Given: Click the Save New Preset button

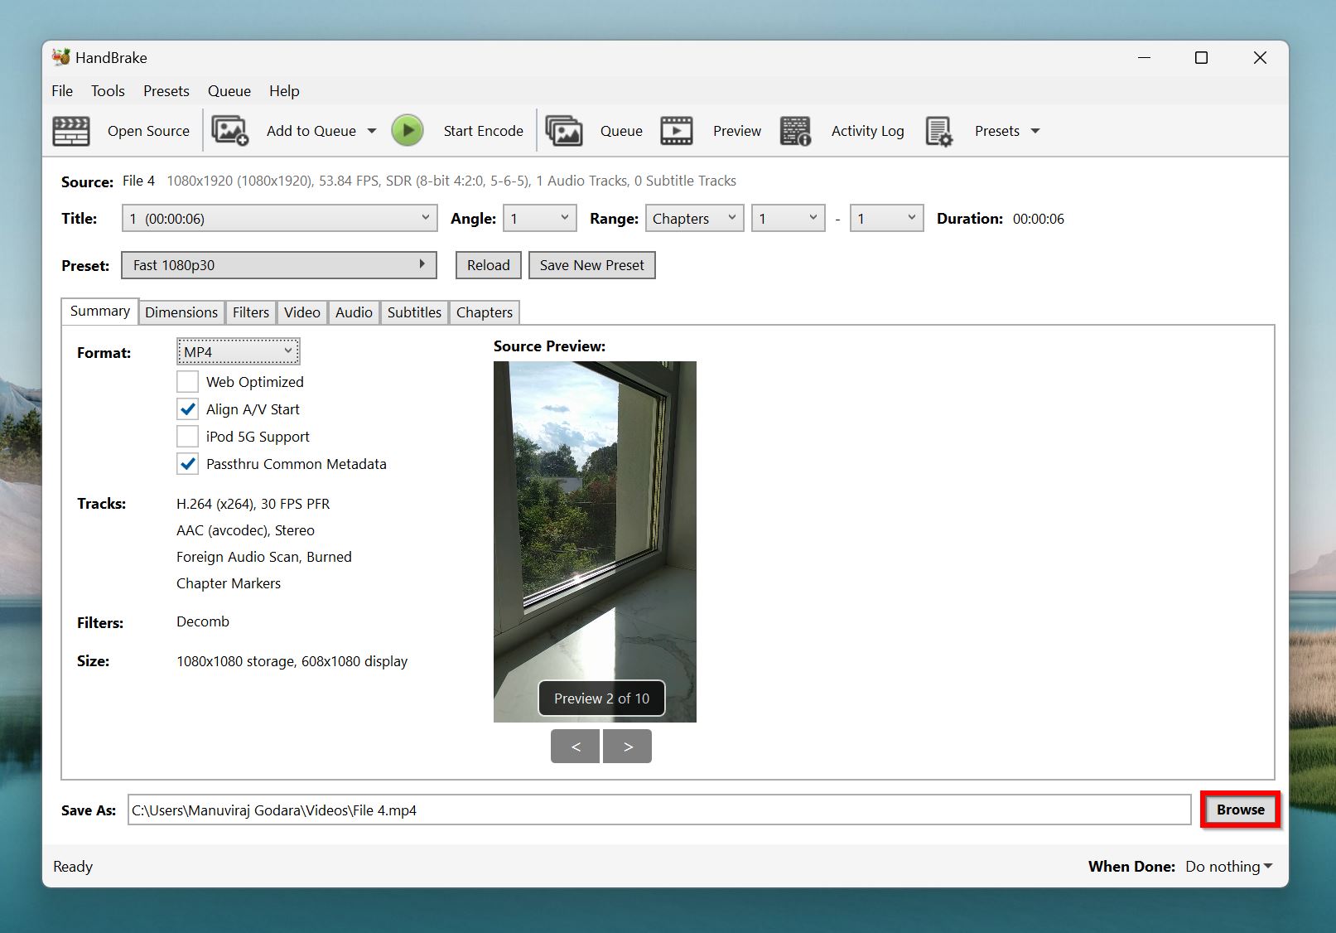Looking at the screenshot, I should (x=591, y=265).
